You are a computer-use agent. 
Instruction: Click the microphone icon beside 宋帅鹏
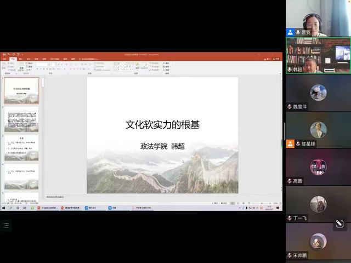(x=290, y=255)
